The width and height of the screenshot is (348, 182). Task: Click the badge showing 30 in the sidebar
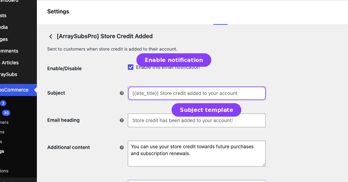point(6,113)
